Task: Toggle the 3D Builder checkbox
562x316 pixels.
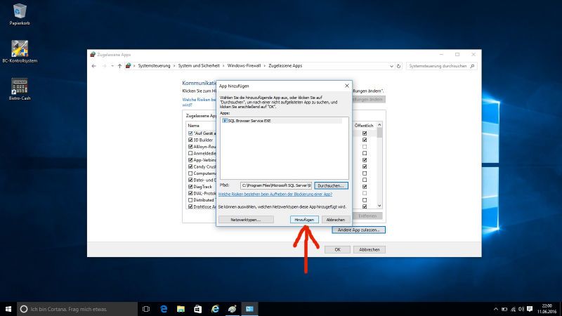Action: (x=190, y=140)
